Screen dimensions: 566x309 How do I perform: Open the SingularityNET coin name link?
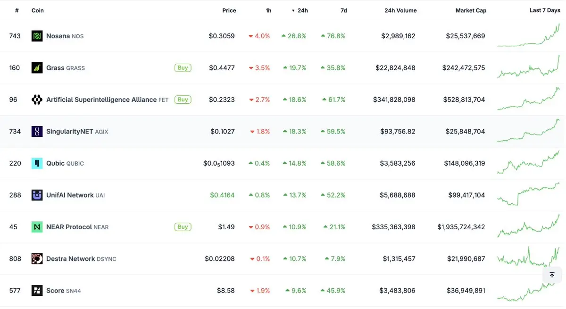[70, 132]
